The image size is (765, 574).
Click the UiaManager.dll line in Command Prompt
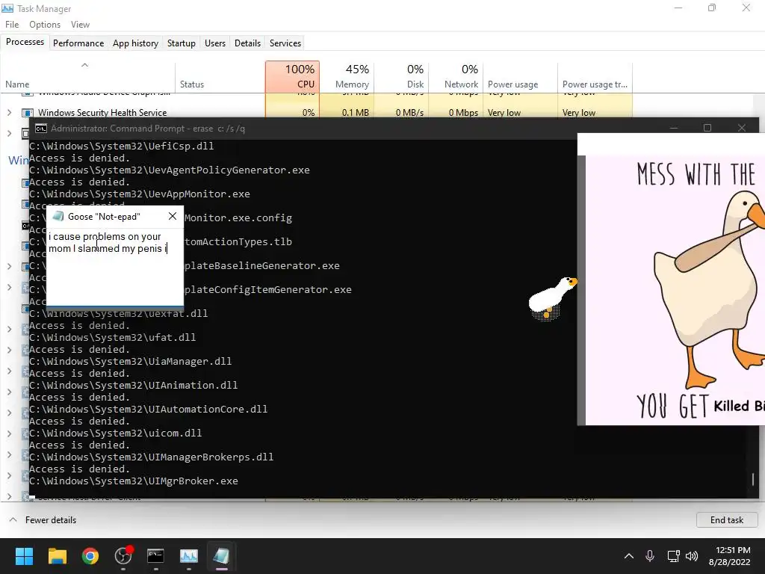[x=130, y=361]
